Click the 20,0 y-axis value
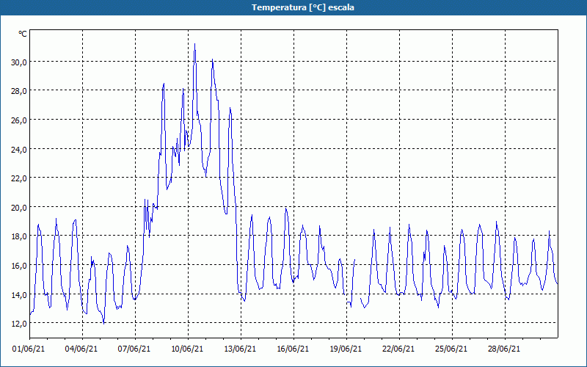Screen dimensions: 587x367 coord(19,208)
